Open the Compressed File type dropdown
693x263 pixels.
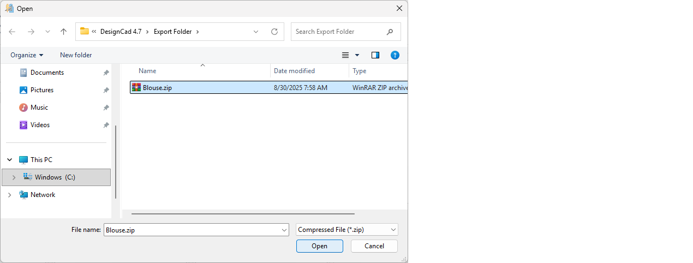coord(346,230)
